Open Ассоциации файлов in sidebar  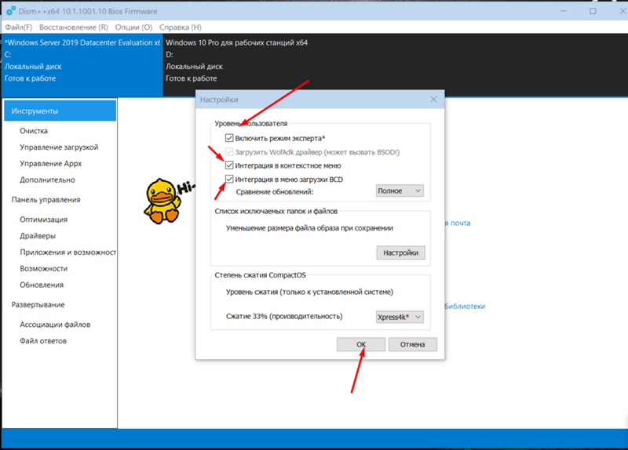click(55, 325)
